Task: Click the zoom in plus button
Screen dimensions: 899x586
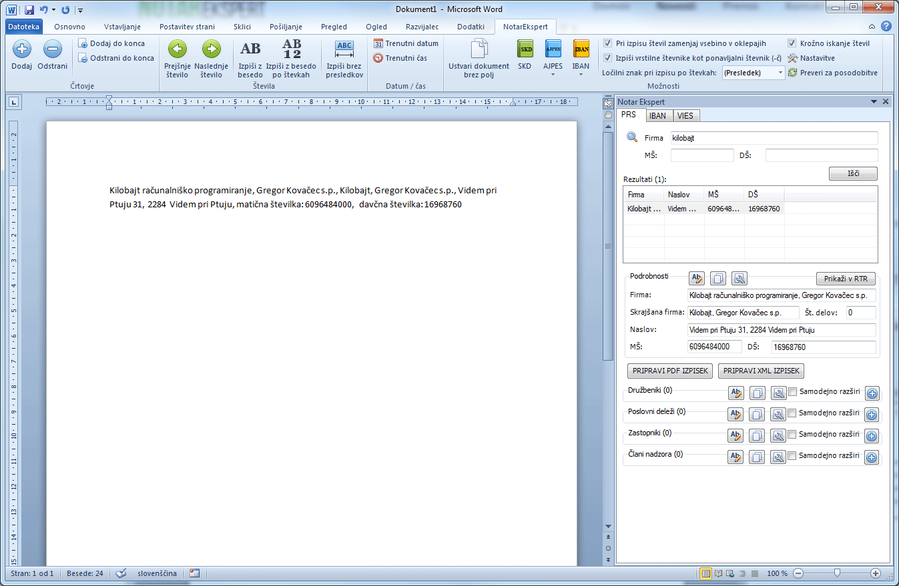Action: tap(876, 573)
